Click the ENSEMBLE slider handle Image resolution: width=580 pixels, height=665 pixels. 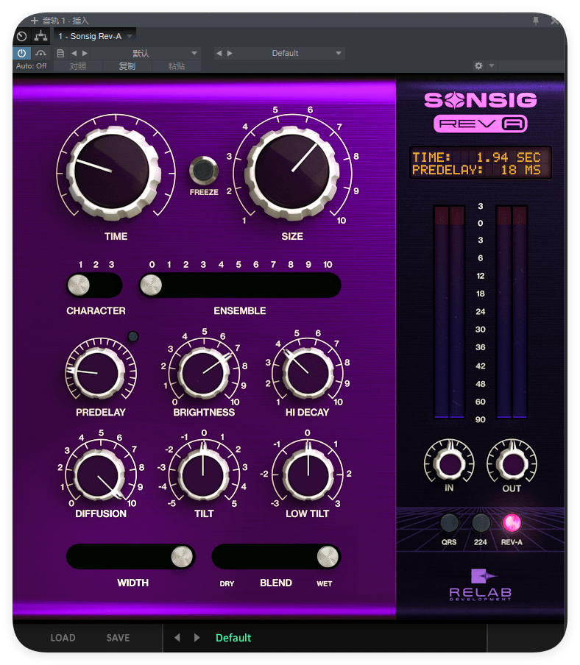pyautogui.click(x=151, y=285)
